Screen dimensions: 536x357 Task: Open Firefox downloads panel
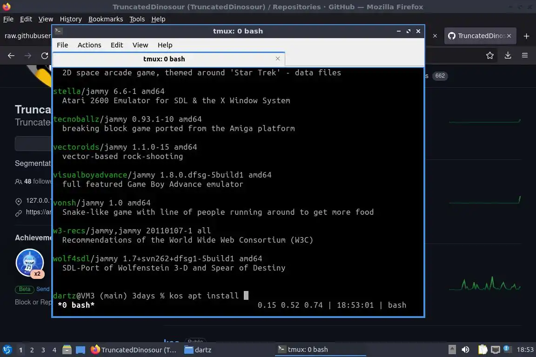pos(508,55)
